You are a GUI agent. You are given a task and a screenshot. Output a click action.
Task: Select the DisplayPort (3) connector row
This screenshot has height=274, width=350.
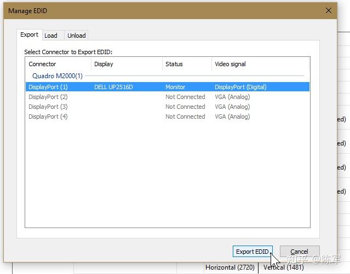(168, 107)
